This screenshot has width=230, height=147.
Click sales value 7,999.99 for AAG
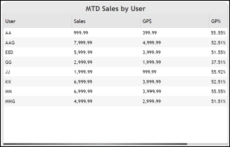83,43
